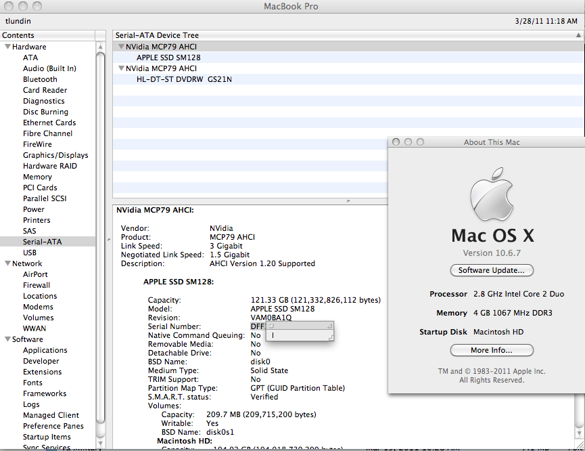
Task: Click sidebar scrollbar up arrow
Action: (100, 47)
